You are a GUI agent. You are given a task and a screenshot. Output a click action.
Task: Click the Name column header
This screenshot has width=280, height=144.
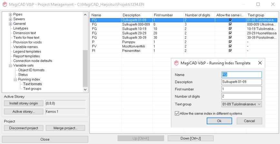click(x=105, y=15)
